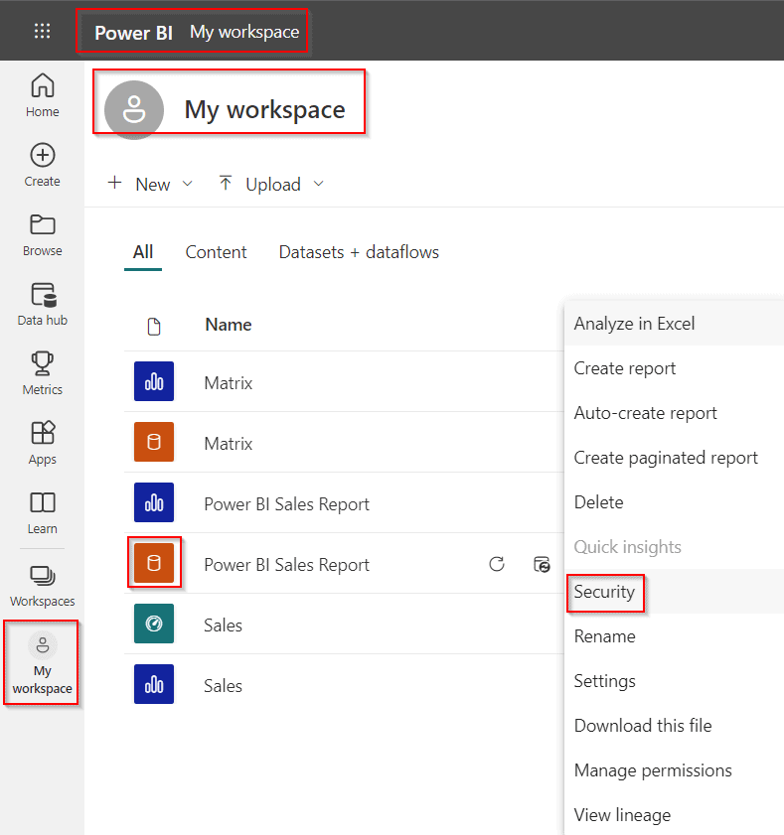Click My workspace in the top header
The image size is (784, 835).
point(244,32)
